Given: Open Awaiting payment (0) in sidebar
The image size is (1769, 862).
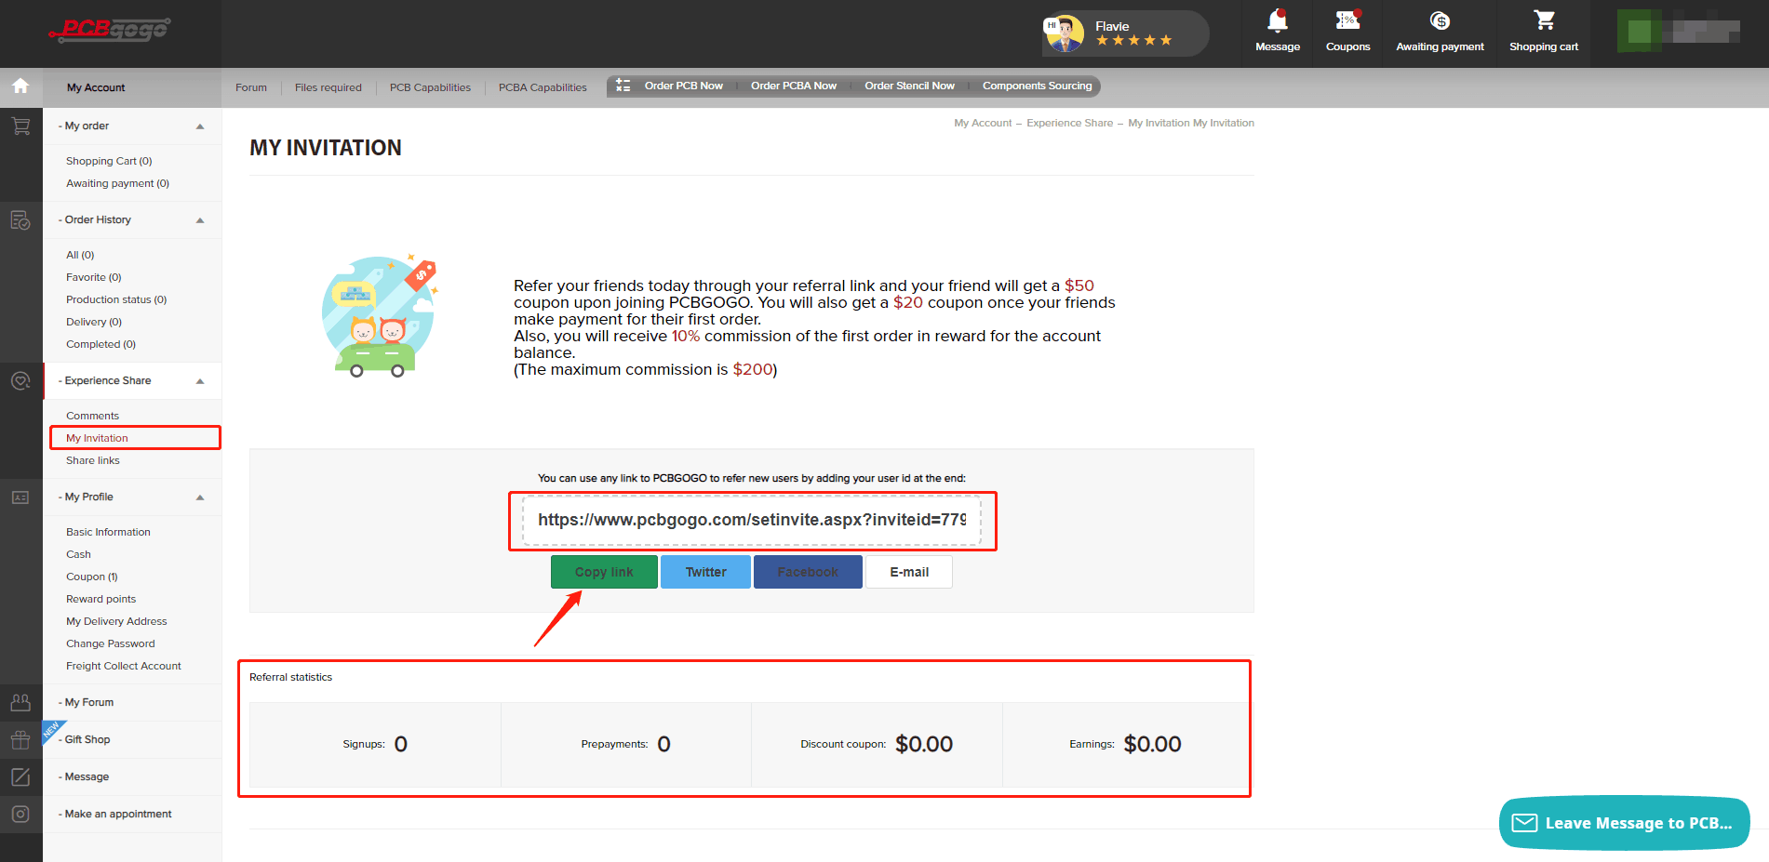Looking at the screenshot, I should pos(117,183).
